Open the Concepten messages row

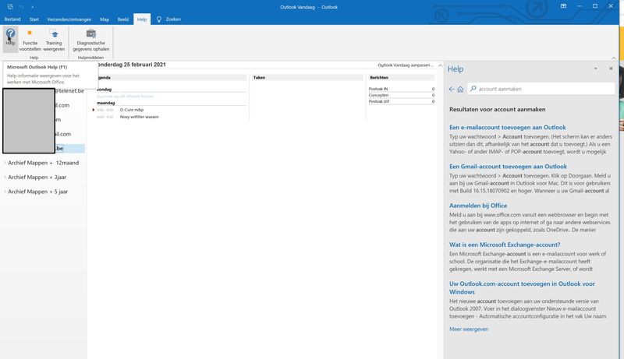click(401, 95)
